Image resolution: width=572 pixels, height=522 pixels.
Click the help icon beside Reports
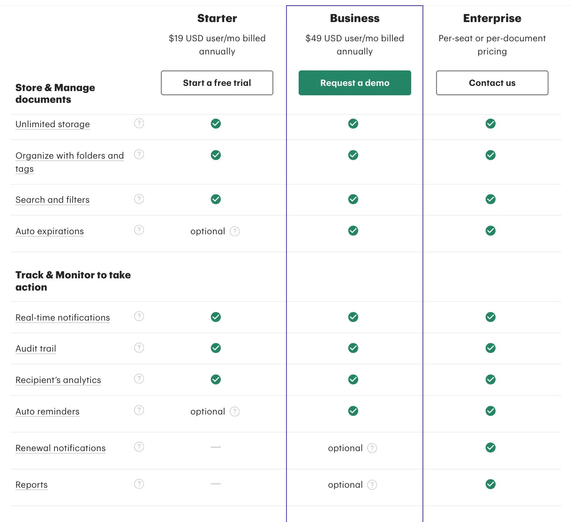pos(139,484)
